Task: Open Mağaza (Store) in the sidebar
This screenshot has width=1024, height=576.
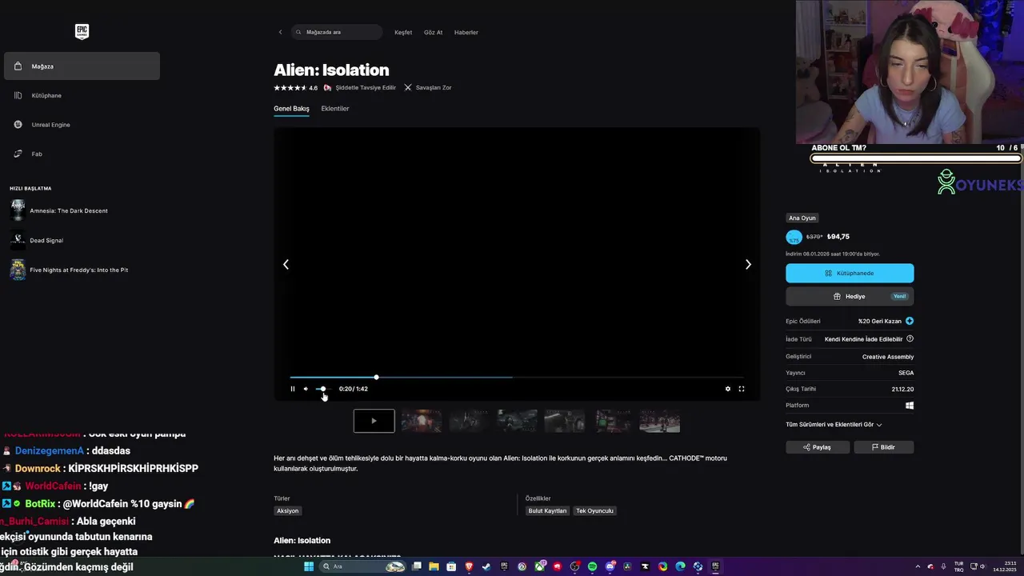Action: (x=82, y=66)
